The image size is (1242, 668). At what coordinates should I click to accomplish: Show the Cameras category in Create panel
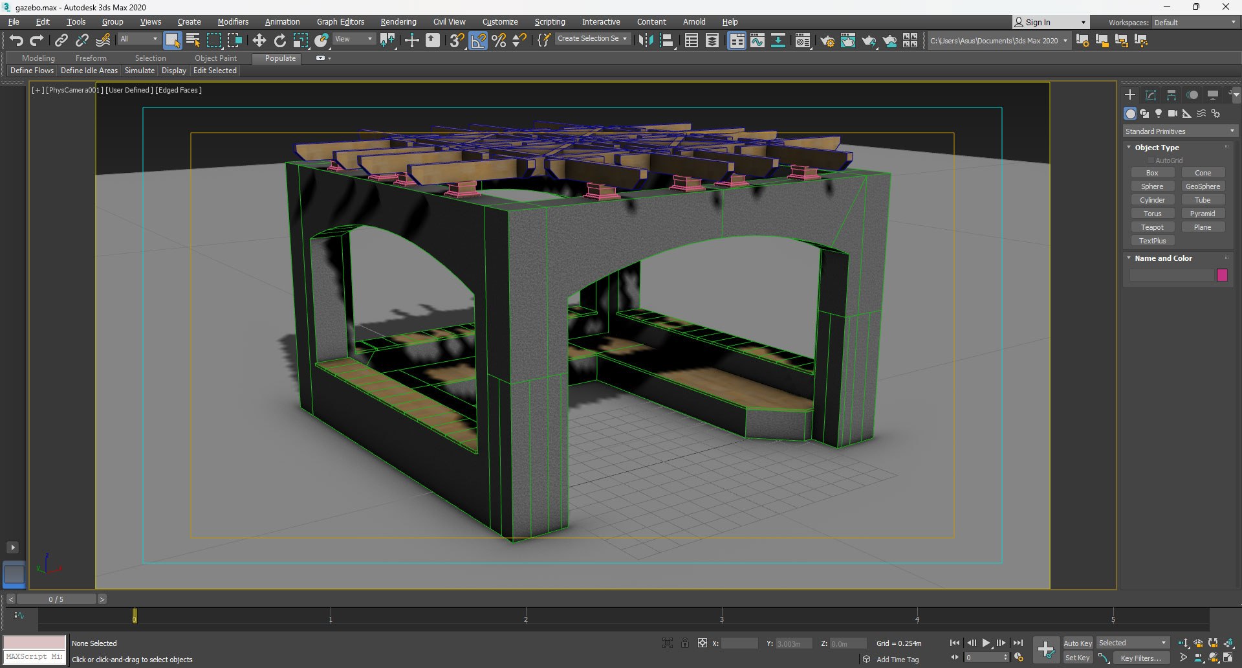click(x=1173, y=113)
